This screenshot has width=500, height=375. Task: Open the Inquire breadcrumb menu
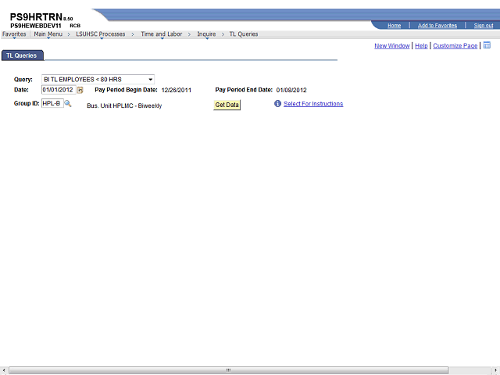[206, 34]
